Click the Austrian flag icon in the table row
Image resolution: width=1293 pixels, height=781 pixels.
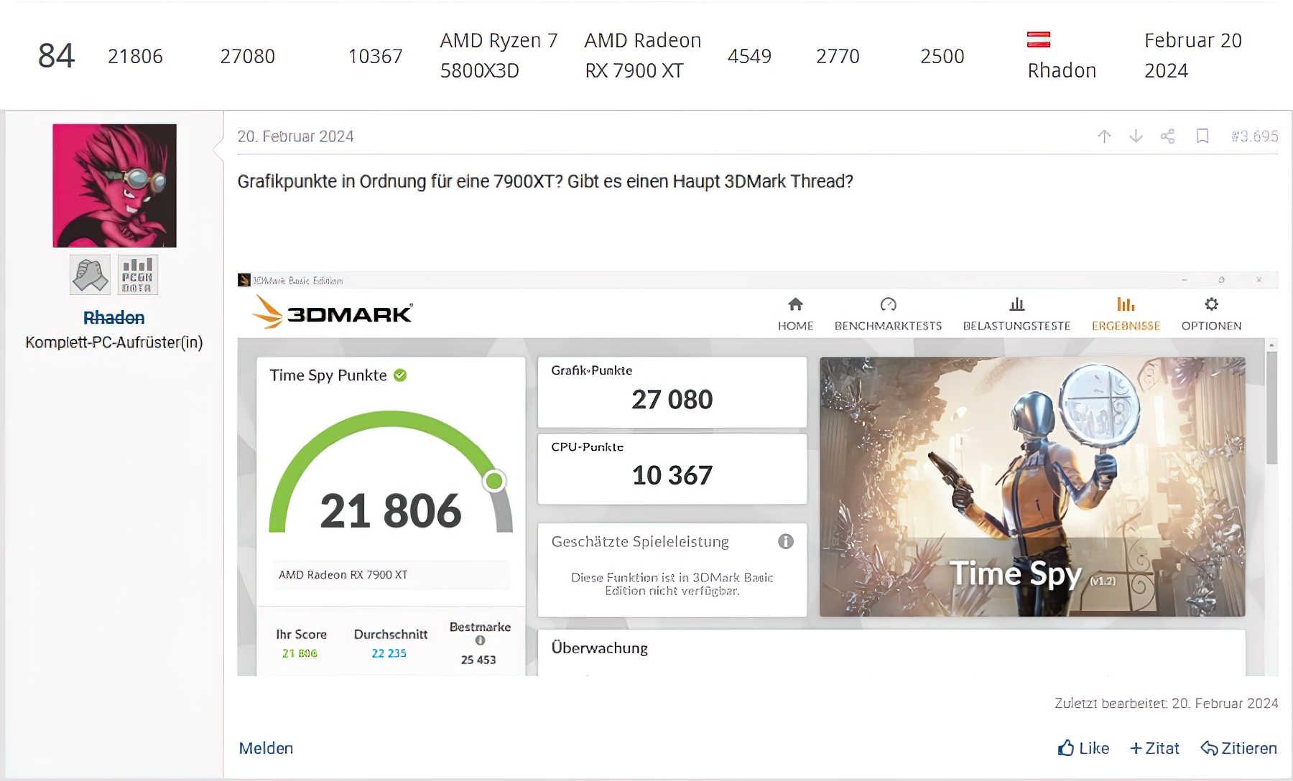[1039, 39]
